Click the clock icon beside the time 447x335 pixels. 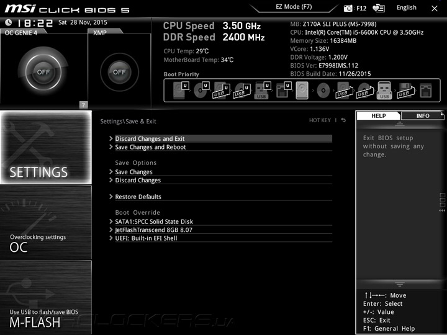coord(8,22)
